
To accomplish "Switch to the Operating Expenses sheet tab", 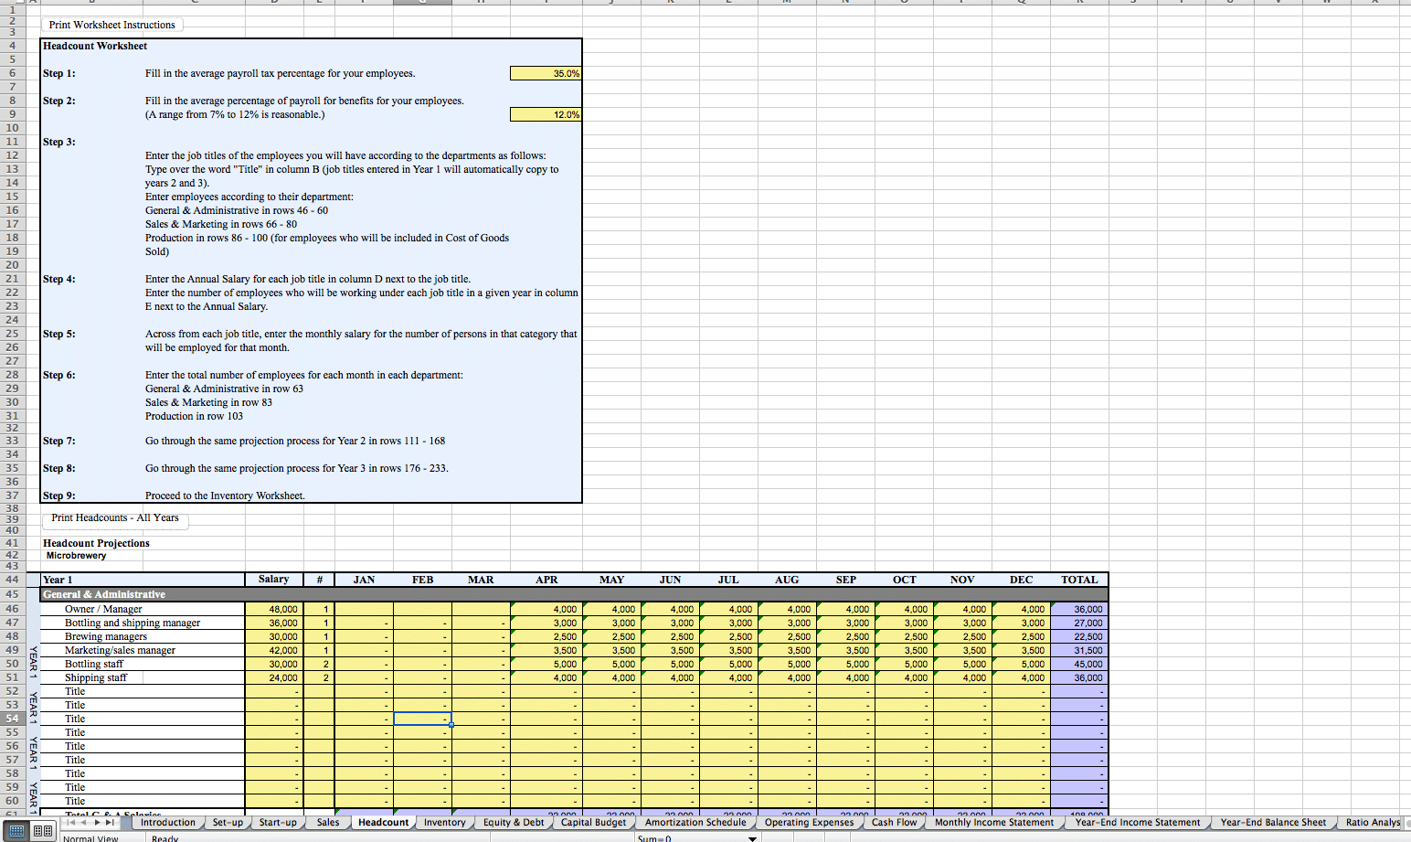I will [810, 823].
